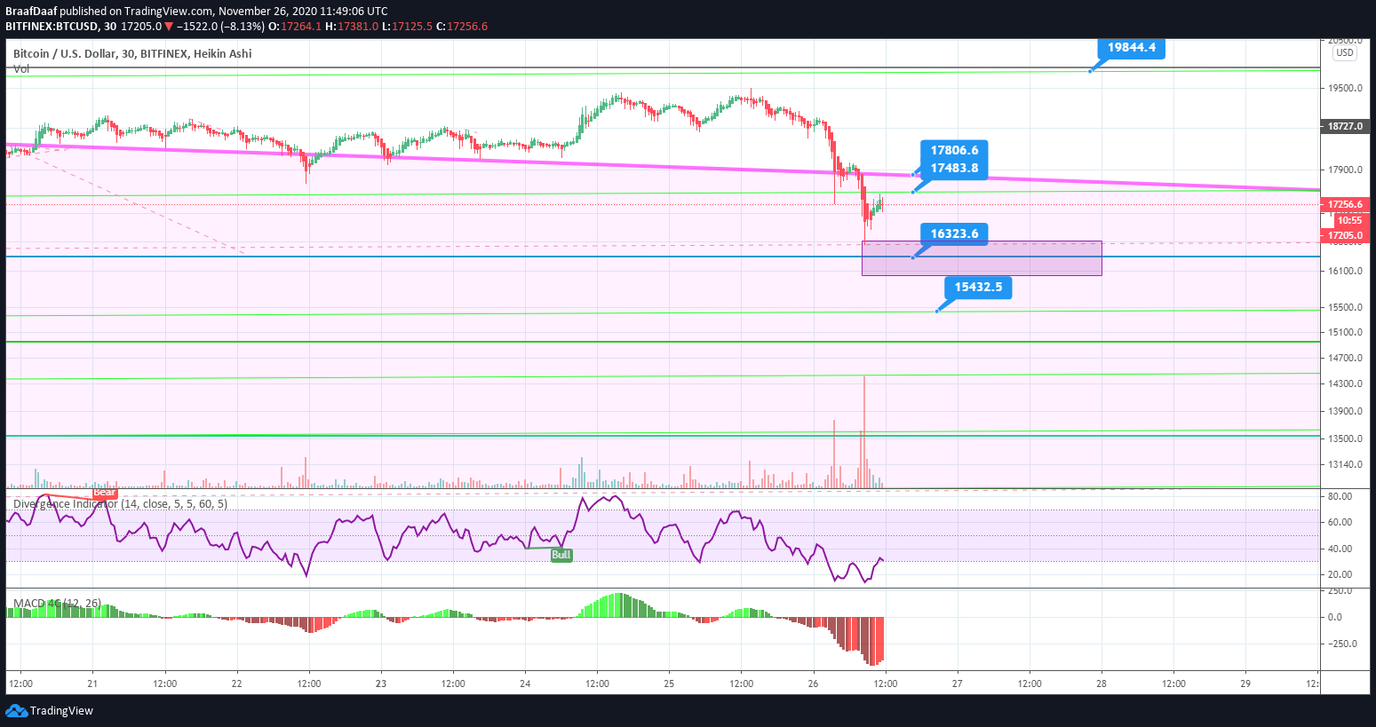Click the TradingView wordmark text

click(61, 711)
